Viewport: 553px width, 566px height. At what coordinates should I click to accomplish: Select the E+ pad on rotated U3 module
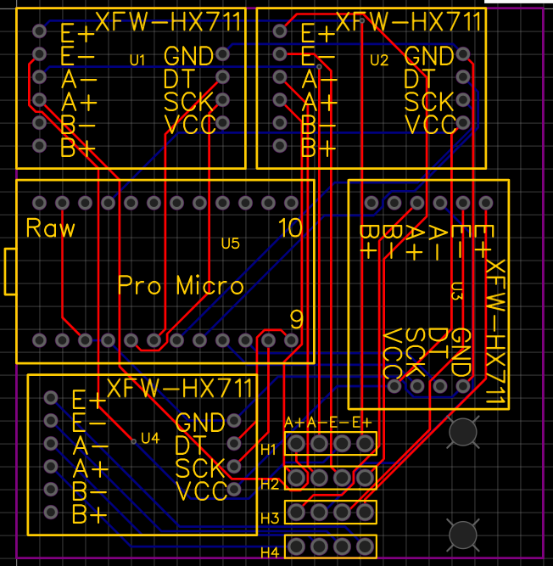486,203
